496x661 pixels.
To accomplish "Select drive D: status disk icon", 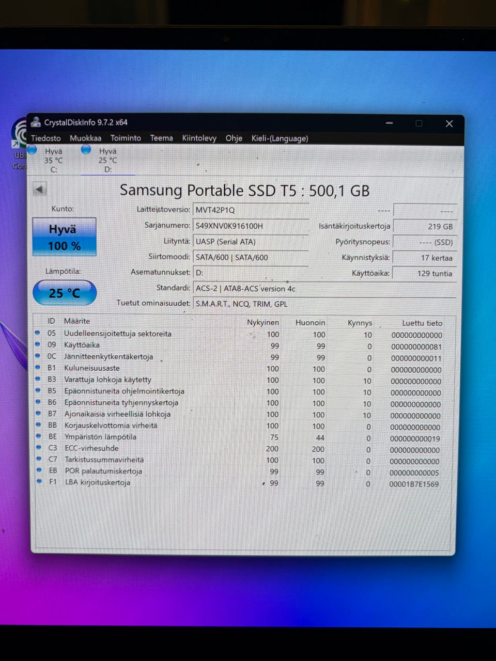I will 86,150.
